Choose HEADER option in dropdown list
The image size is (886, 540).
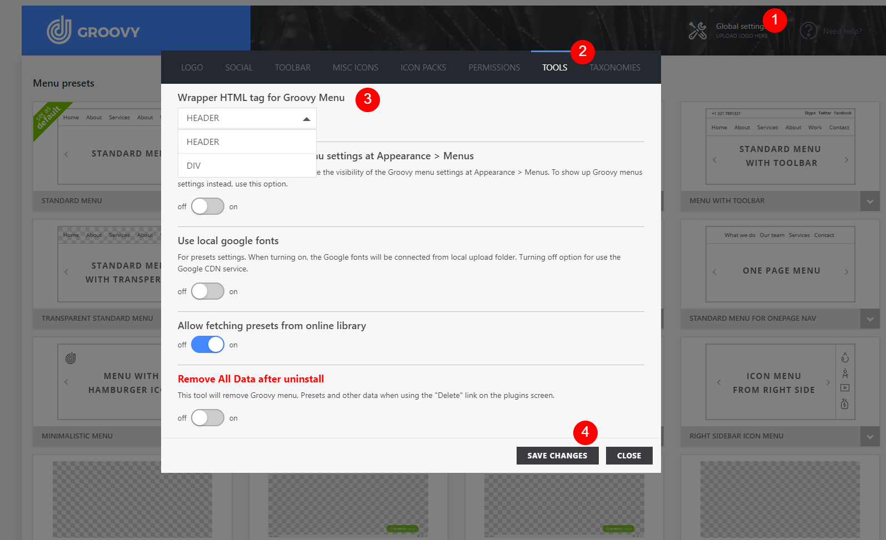tap(247, 142)
